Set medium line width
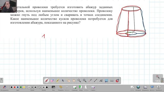 tap(32, 87)
